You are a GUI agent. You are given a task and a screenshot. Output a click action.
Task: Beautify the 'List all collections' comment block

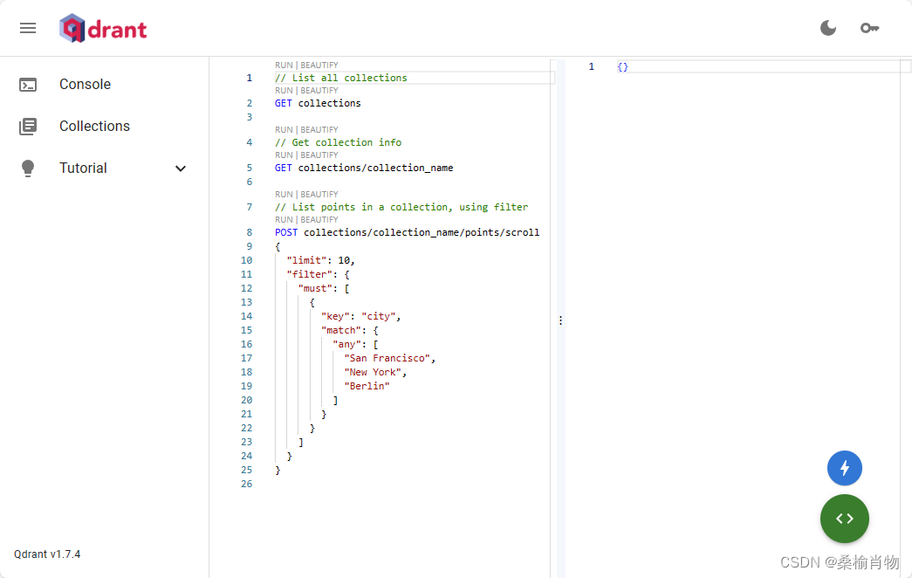[319, 65]
